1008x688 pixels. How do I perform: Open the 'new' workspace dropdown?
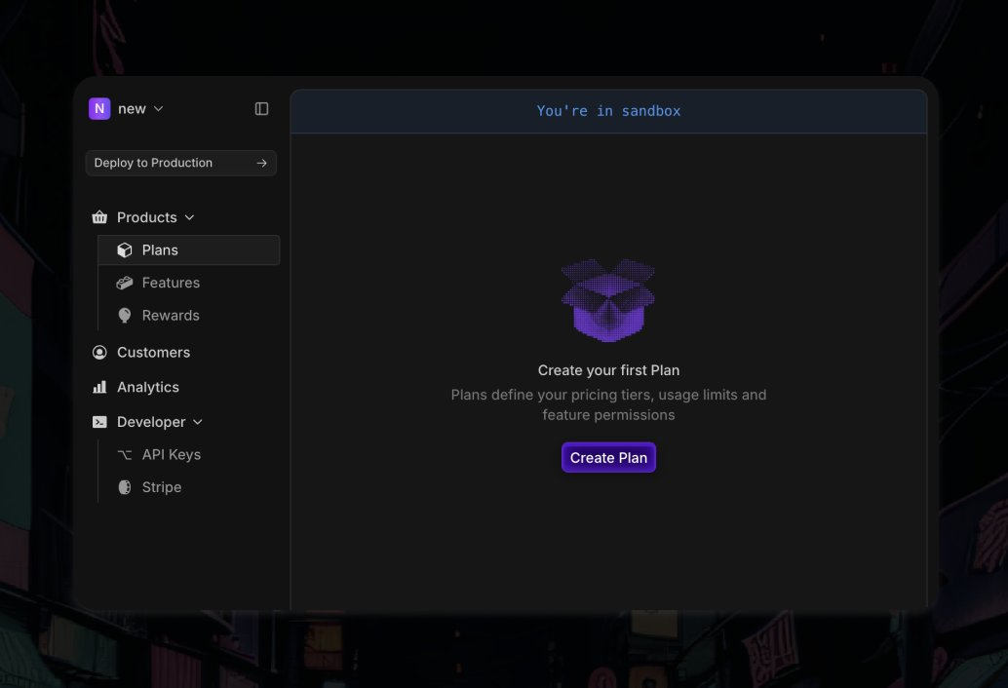156,108
